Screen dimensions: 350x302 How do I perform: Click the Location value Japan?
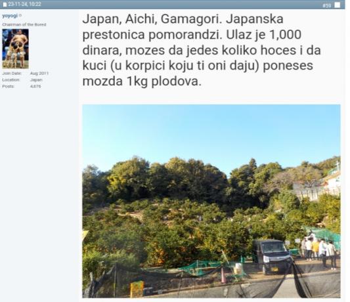(x=36, y=79)
